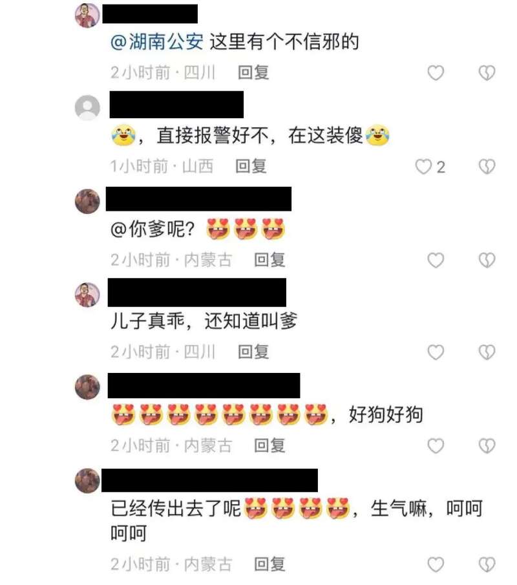Reply to the '儿子真乖' comment
This screenshot has width=517, height=585.
253,352
